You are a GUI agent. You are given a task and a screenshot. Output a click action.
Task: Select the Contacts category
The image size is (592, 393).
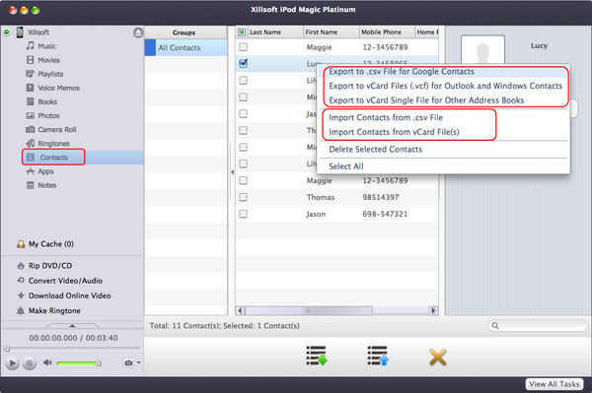[53, 158]
